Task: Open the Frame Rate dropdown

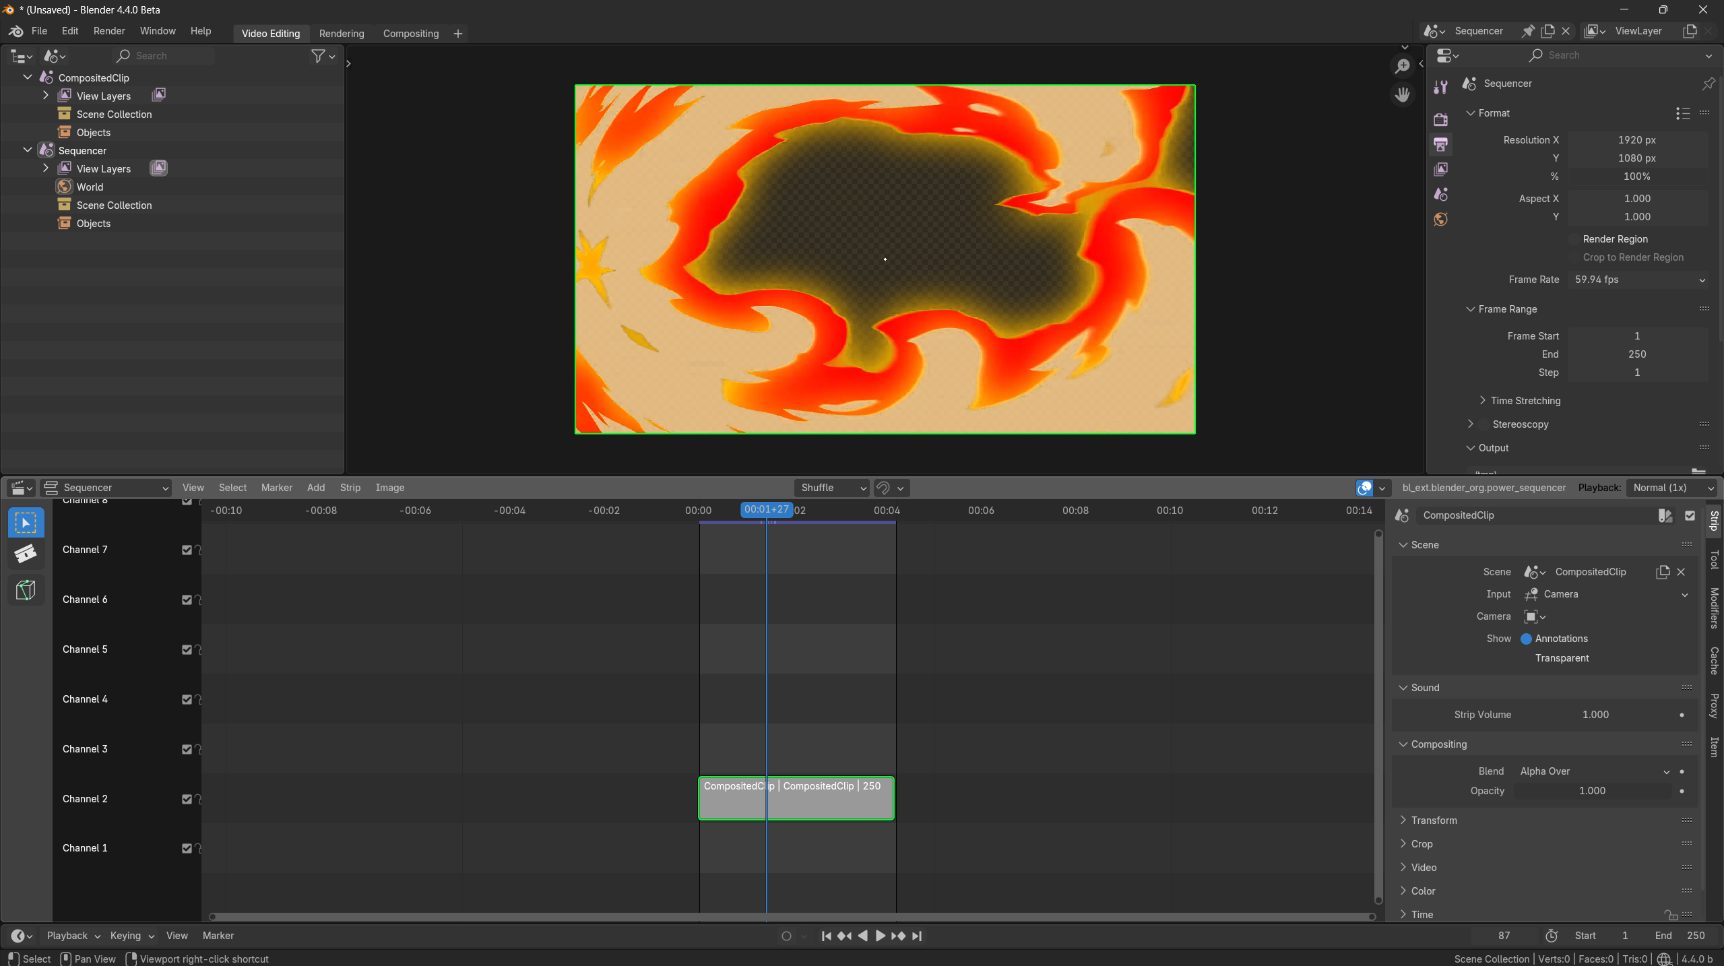Action: (1638, 280)
